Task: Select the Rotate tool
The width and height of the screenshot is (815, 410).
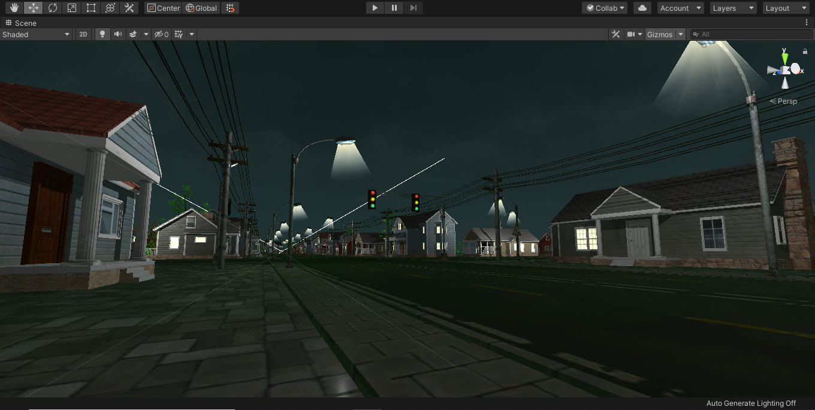Action: tap(53, 8)
